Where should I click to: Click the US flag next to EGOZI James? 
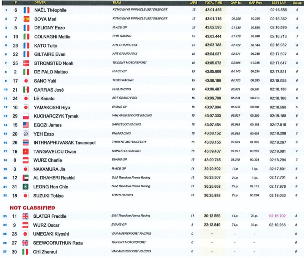(x=27, y=125)
